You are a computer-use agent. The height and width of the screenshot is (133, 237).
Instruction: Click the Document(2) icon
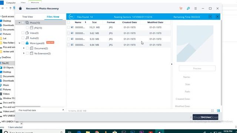[31, 48]
